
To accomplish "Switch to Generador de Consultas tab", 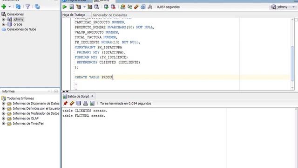I will pos(110,15).
